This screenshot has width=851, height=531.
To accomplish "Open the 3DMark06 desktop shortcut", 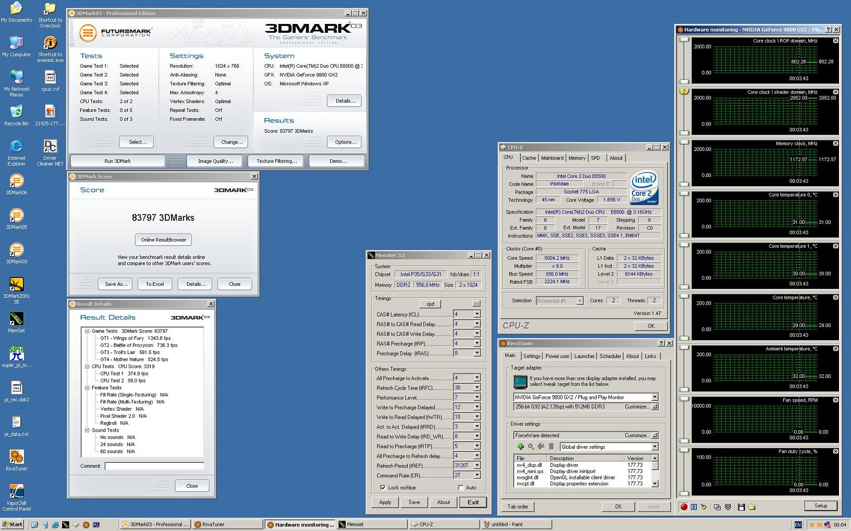I will pyautogui.click(x=16, y=184).
